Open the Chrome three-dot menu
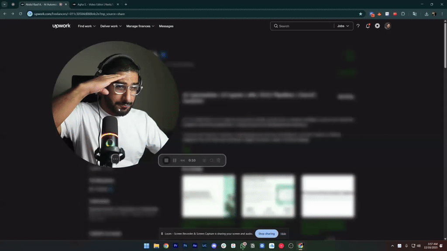447x251 pixels. (442, 14)
